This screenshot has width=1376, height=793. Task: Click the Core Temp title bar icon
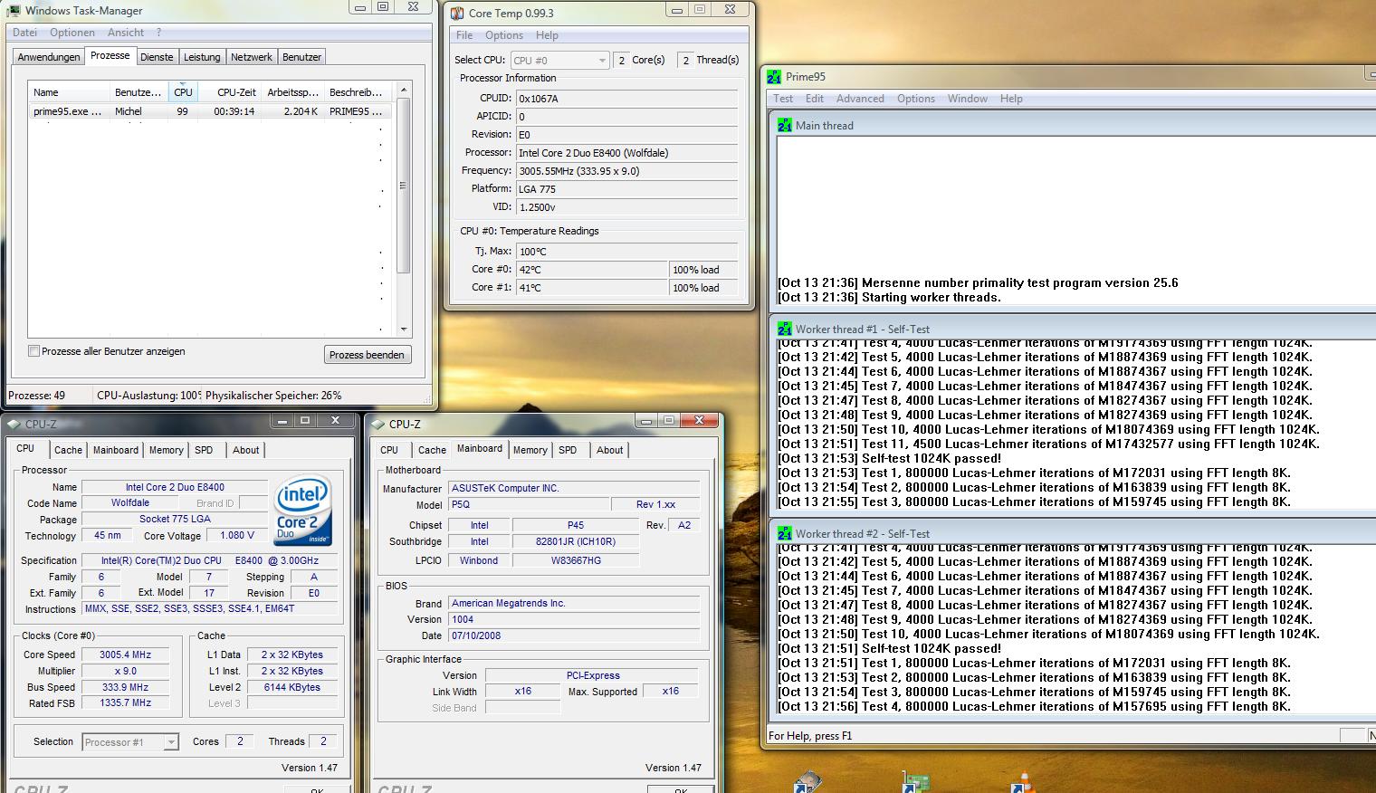[x=457, y=13]
